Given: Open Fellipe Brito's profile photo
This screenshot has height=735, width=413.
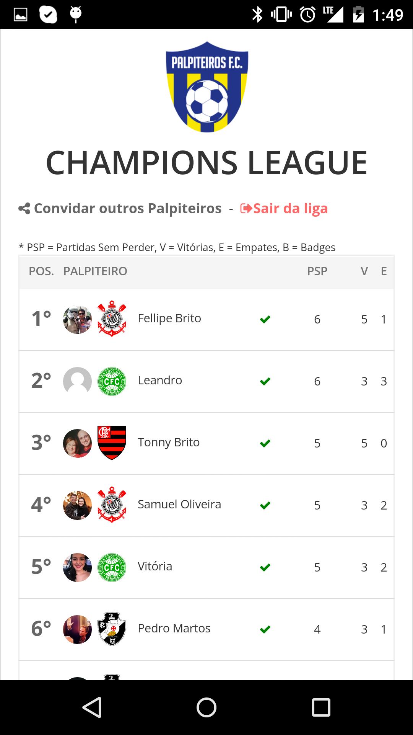Looking at the screenshot, I should pos(77,319).
